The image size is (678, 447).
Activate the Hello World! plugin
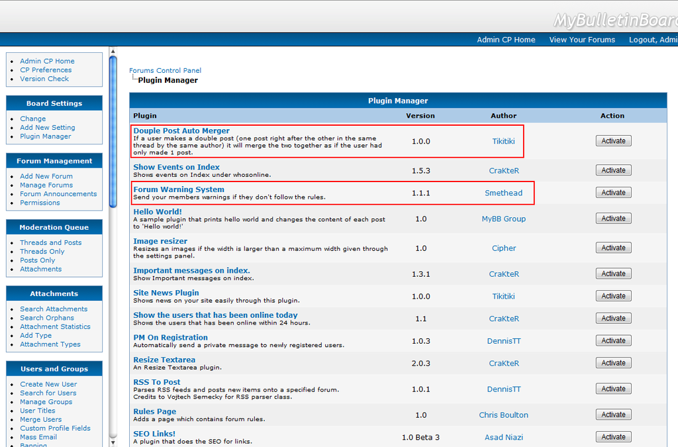tap(612, 218)
